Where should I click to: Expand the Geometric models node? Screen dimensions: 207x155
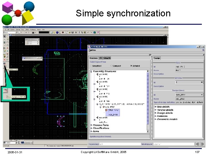[156, 119]
